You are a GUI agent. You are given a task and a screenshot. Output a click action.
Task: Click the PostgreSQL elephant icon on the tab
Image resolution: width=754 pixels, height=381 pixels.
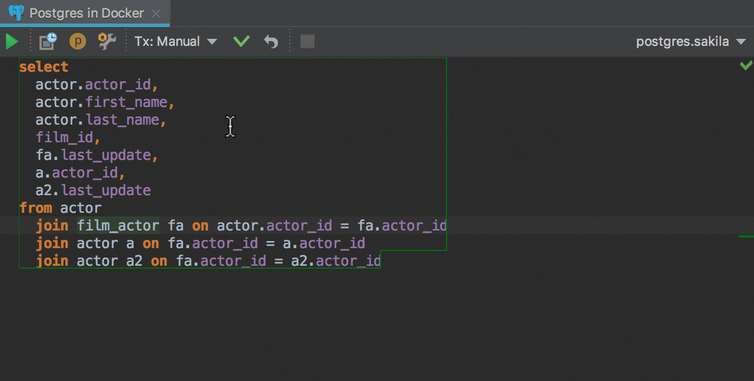(16, 13)
